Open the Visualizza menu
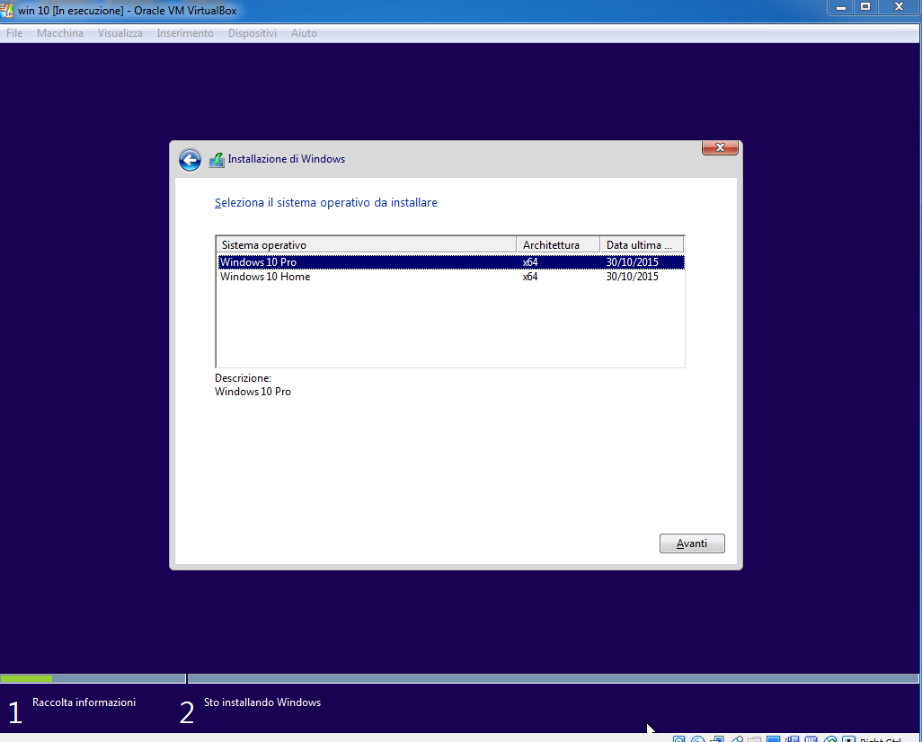The image size is (922, 742). [120, 33]
